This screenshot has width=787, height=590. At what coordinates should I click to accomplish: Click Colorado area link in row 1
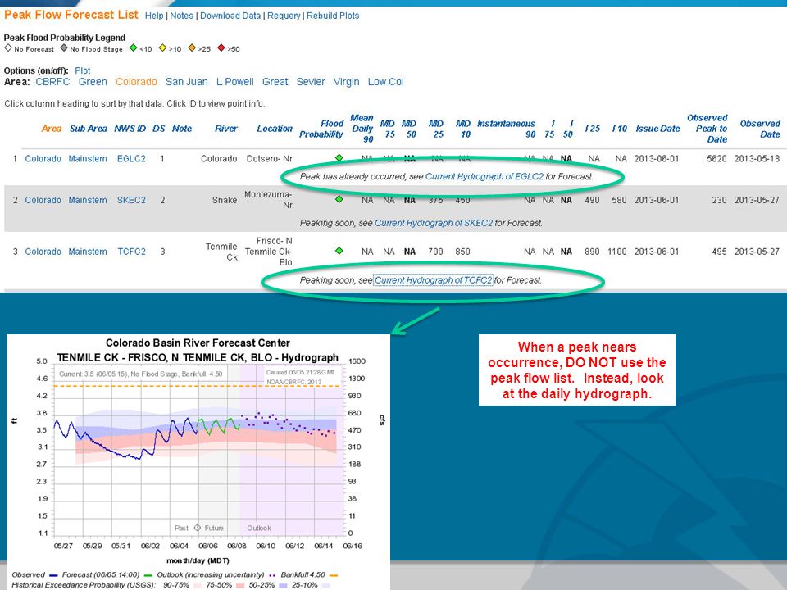click(43, 158)
